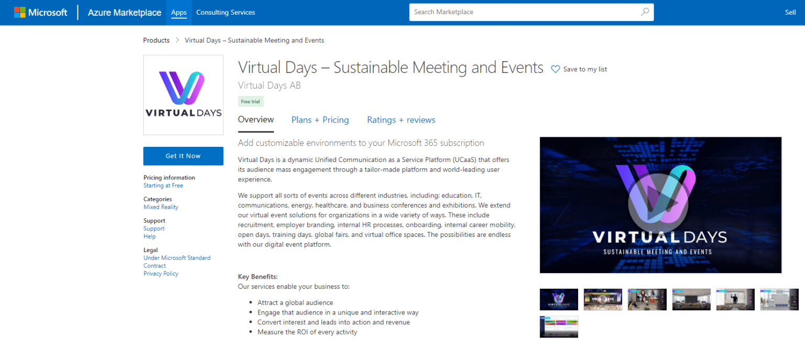Open the Mixed Reality category link
This screenshot has width=805, height=347.
pos(160,207)
